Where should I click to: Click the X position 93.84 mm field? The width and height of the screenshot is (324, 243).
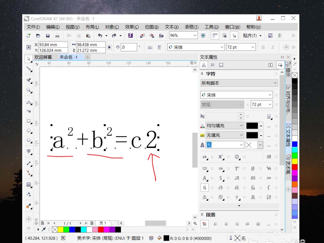pyautogui.click(x=53, y=45)
